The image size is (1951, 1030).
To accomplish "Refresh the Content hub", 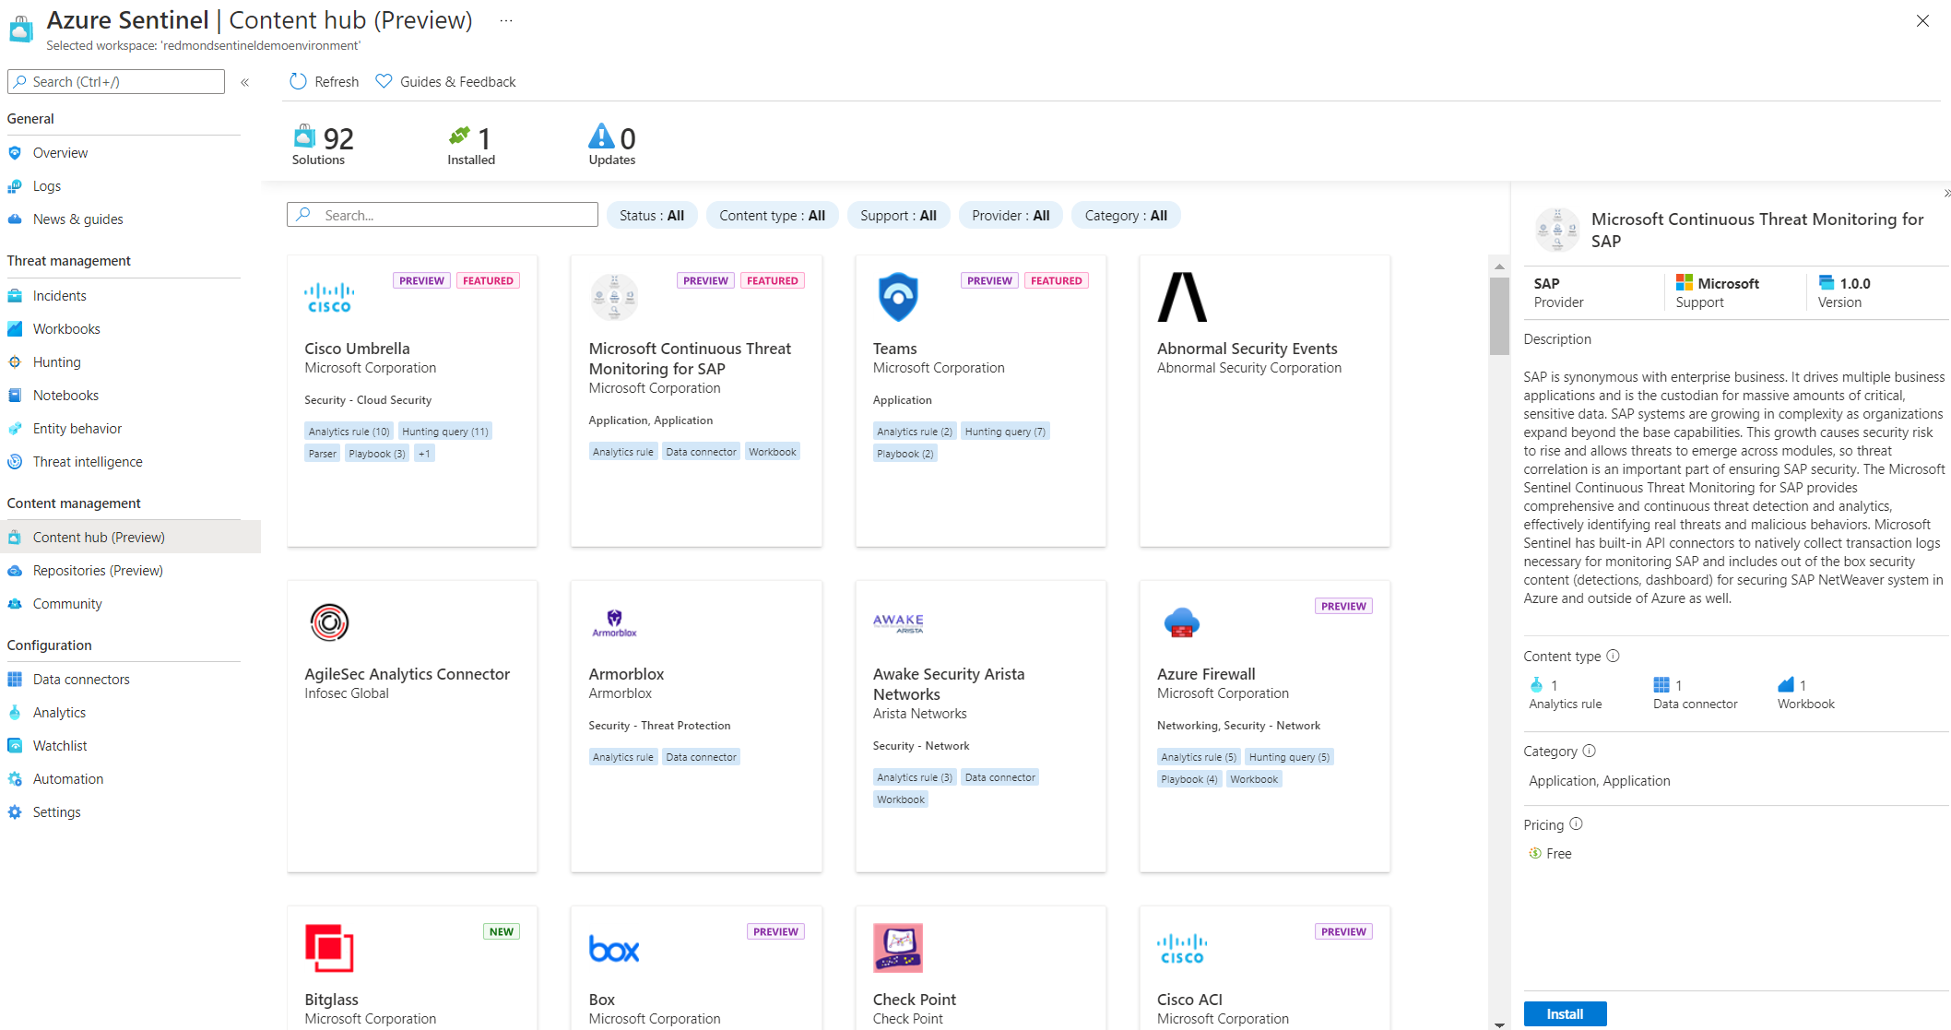I will pyautogui.click(x=323, y=81).
